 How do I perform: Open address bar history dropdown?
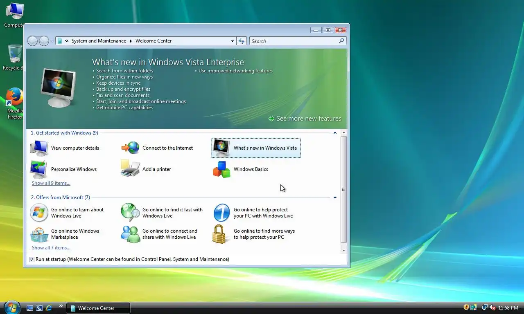tap(232, 41)
